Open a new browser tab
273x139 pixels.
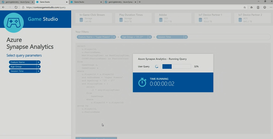coord(139,2)
